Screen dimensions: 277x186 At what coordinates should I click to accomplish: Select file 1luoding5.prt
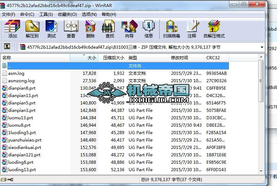(22, 133)
